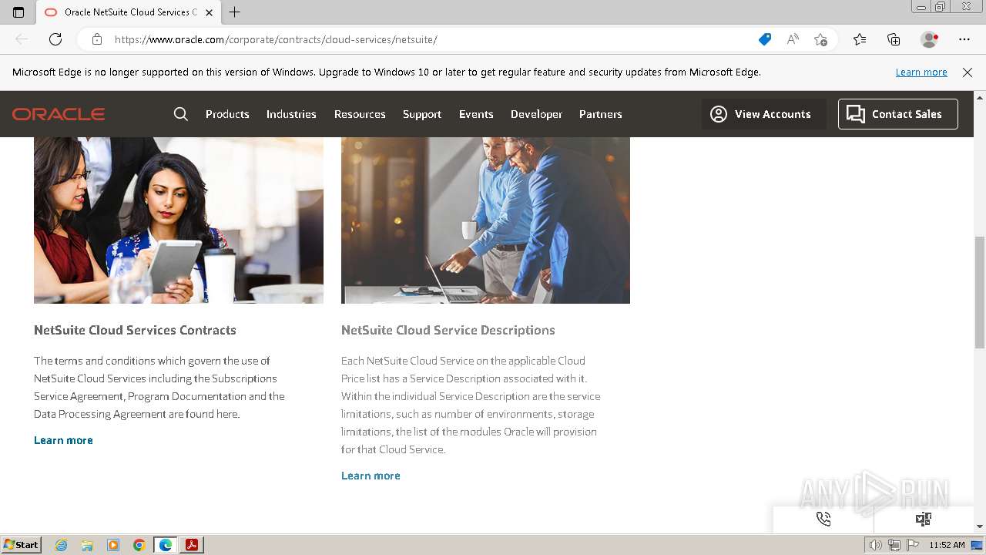Open Internet Explorer from taskbar
The width and height of the screenshot is (986, 555).
click(x=62, y=545)
